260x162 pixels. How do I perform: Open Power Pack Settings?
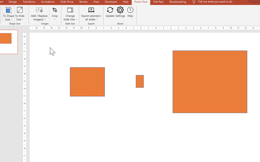click(120, 10)
